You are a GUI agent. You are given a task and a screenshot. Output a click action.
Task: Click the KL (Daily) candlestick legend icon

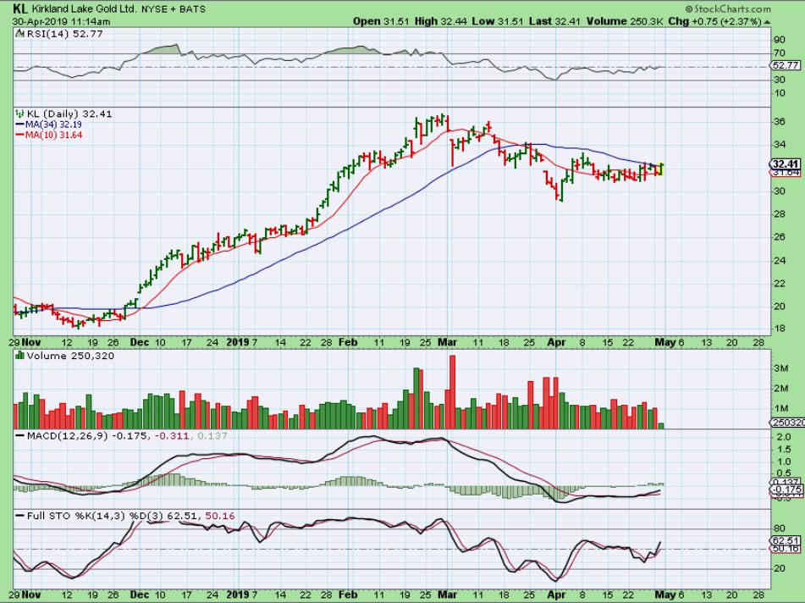click(20, 113)
